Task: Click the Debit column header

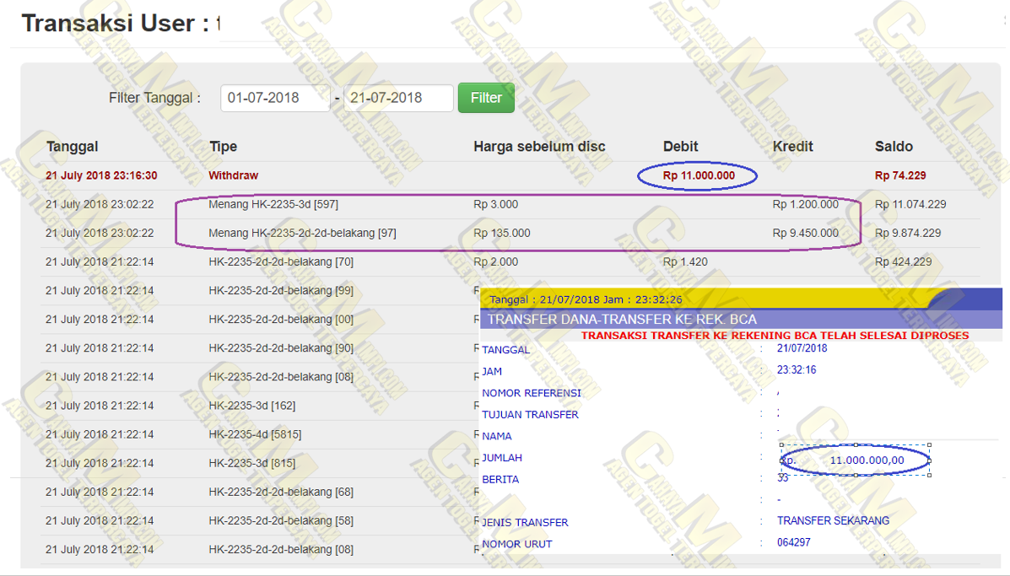Action: [680, 147]
